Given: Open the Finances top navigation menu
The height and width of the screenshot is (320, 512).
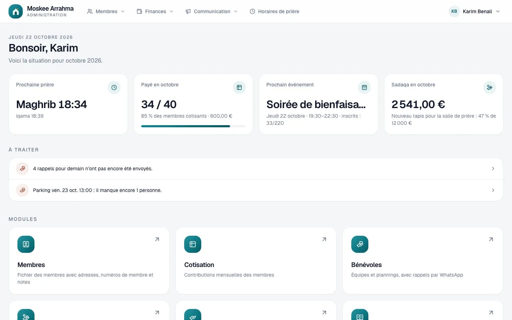Looking at the screenshot, I should click(155, 11).
